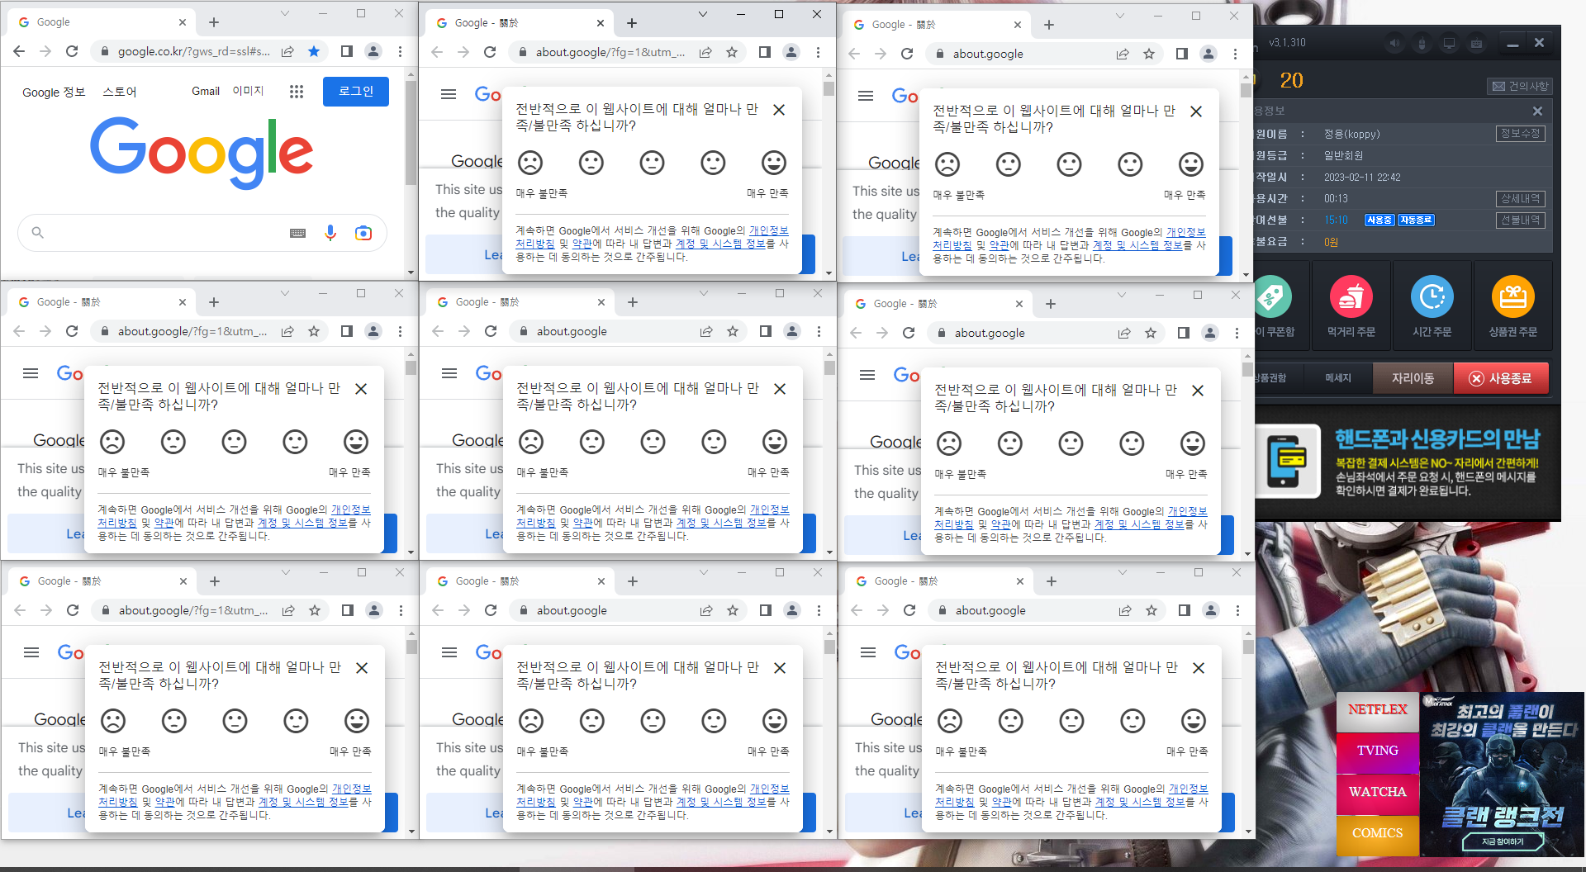Click the clan rank battle ad banner
This screenshot has height=872, width=1586.
[x=1503, y=774]
